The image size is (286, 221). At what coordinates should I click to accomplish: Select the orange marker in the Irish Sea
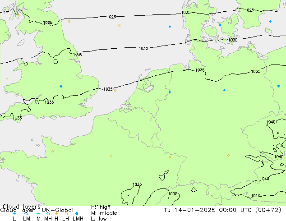click(x=7, y=79)
